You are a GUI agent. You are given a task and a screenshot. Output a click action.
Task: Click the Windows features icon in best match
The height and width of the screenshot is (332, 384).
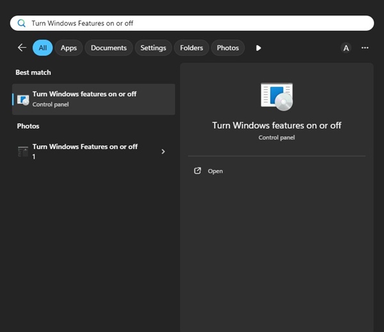coord(23,100)
